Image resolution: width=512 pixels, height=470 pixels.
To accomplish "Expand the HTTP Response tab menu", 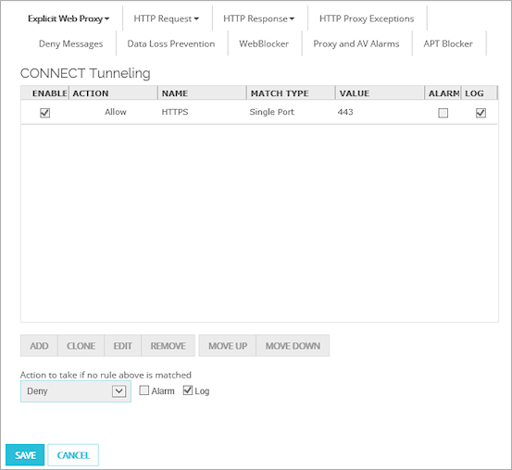I will tap(258, 19).
